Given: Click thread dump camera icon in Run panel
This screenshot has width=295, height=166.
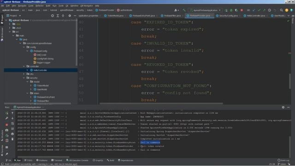Looking at the screenshot, I should [x=7, y=130].
